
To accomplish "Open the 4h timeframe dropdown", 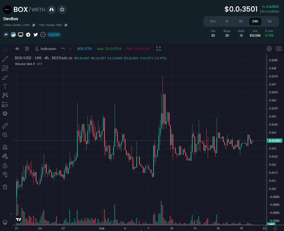I will 17,49.
